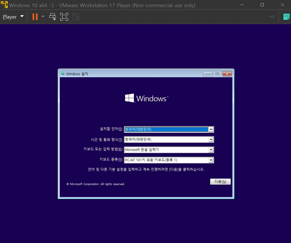Click the 다음(N) next button

(220, 181)
